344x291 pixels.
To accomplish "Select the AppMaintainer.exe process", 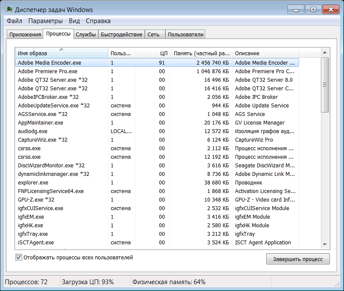I will pyautogui.click(x=157, y=122).
